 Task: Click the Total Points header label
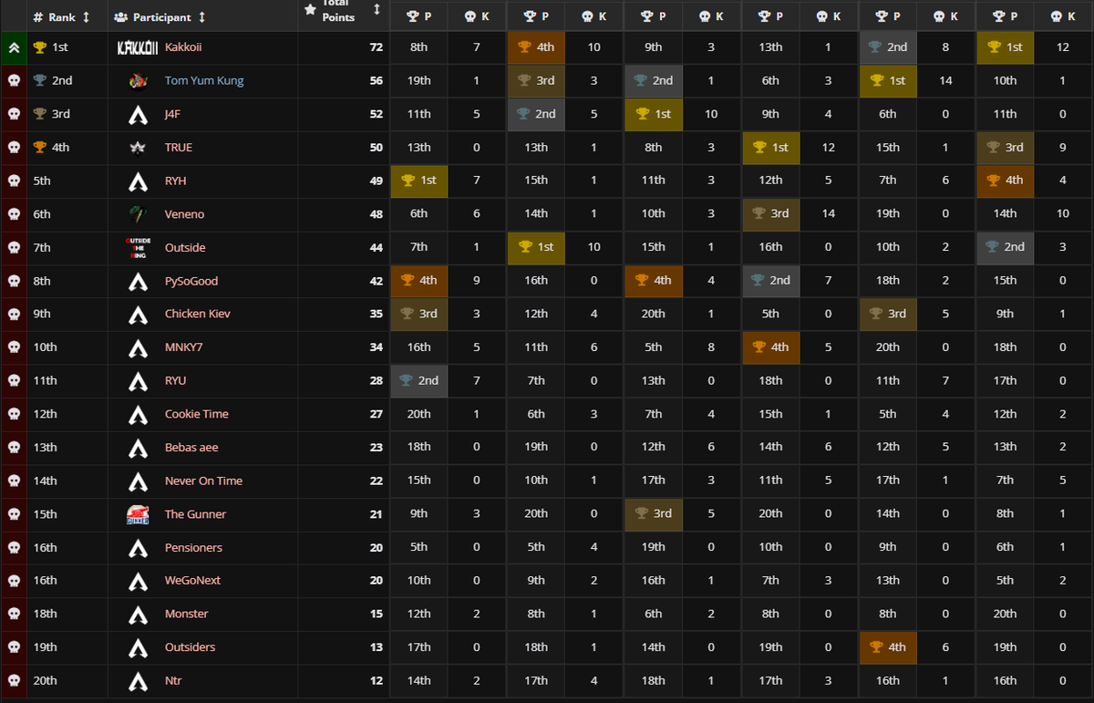tap(338, 11)
